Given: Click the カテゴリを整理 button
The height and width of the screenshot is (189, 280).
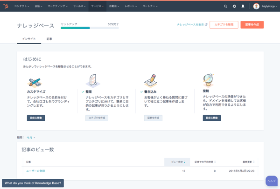Looking at the screenshot, I should [x=224, y=25].
